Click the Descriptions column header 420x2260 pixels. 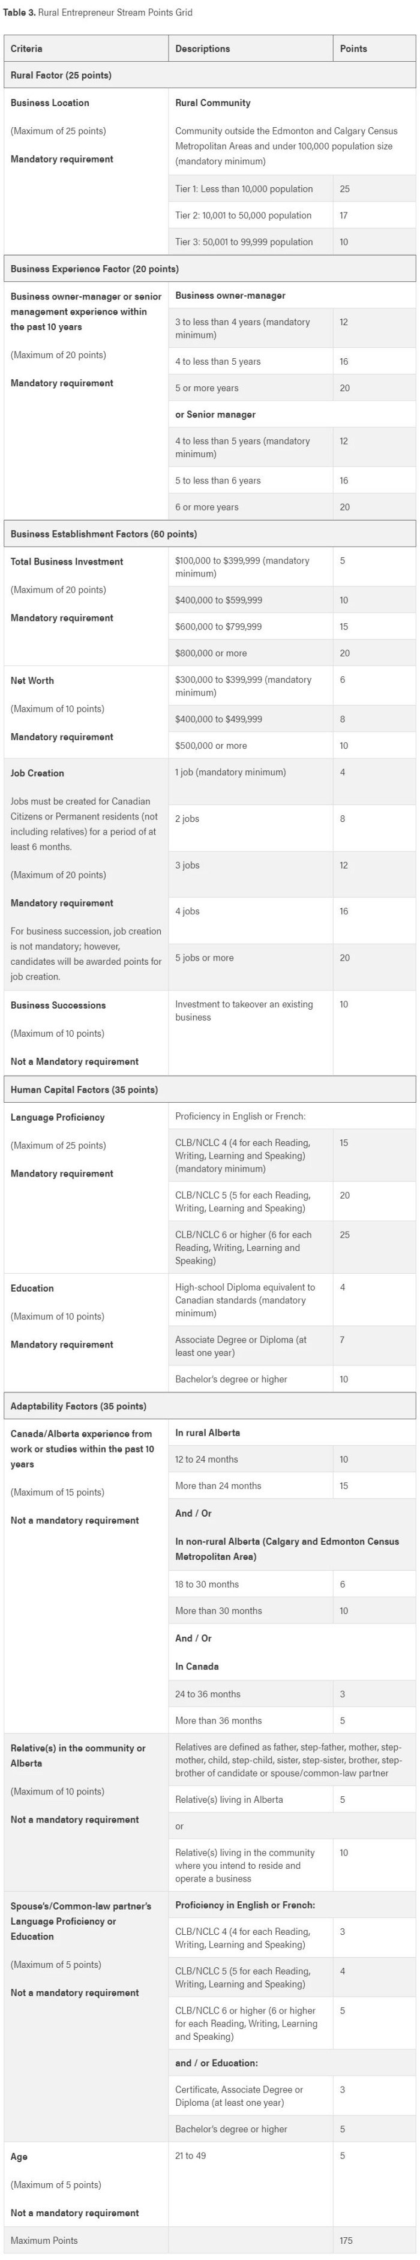203,48
